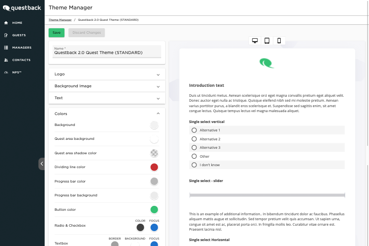Save the theme changes

(57, 33)
